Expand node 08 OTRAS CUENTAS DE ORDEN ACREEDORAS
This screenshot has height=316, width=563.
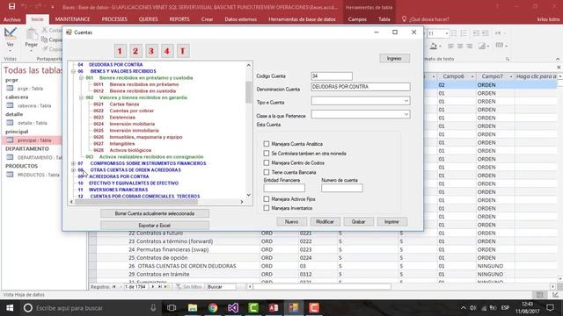74,169
